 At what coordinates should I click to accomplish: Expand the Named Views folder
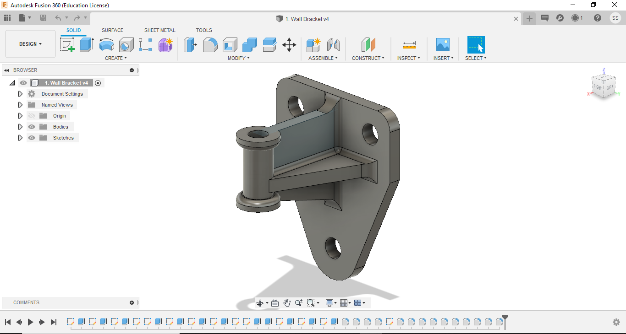coord(20,105)
